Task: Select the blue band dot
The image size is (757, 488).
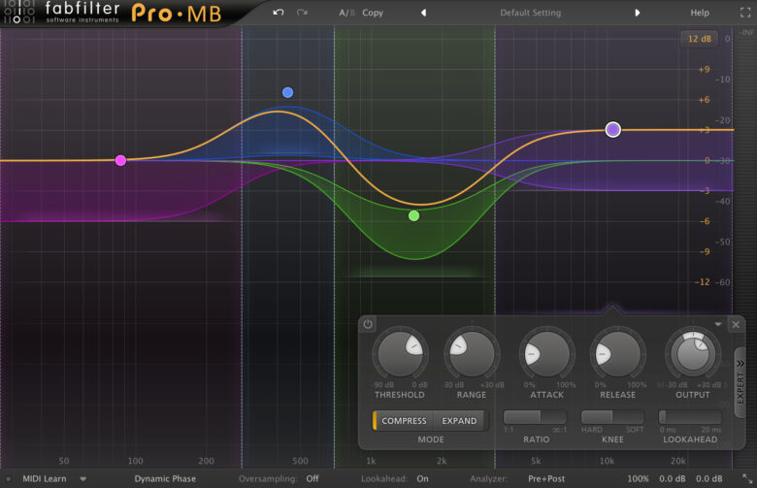Action: pyautogui.click(x=287, y=92)
